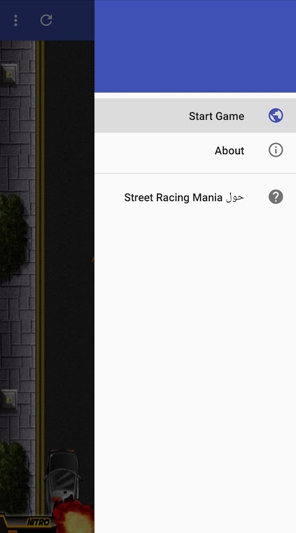Tap the refresh arrow icon
The image size is (296, 533).
pos(46,20)
